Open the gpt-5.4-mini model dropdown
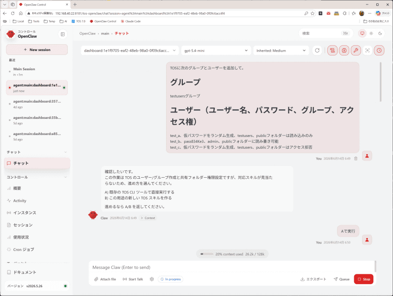The height and width of the screenshot is (296, 393). point(216,51)
